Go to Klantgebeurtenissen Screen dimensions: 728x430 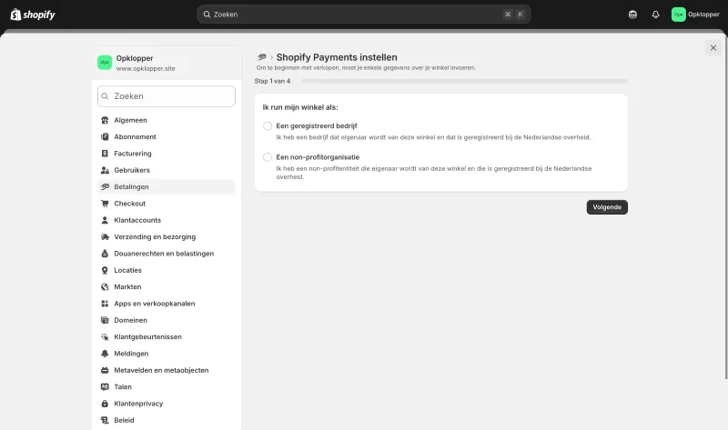coord(167,337)
